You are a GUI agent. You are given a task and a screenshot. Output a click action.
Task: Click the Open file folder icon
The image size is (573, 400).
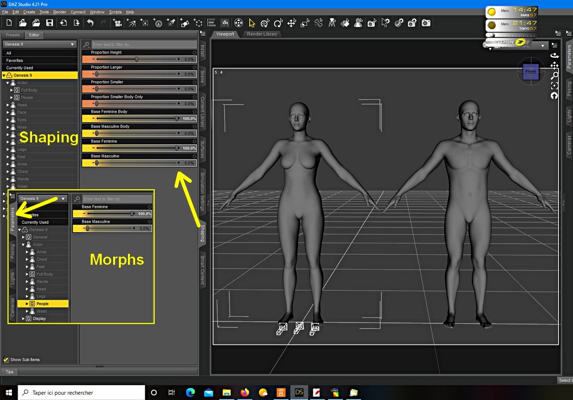[22, 22]
